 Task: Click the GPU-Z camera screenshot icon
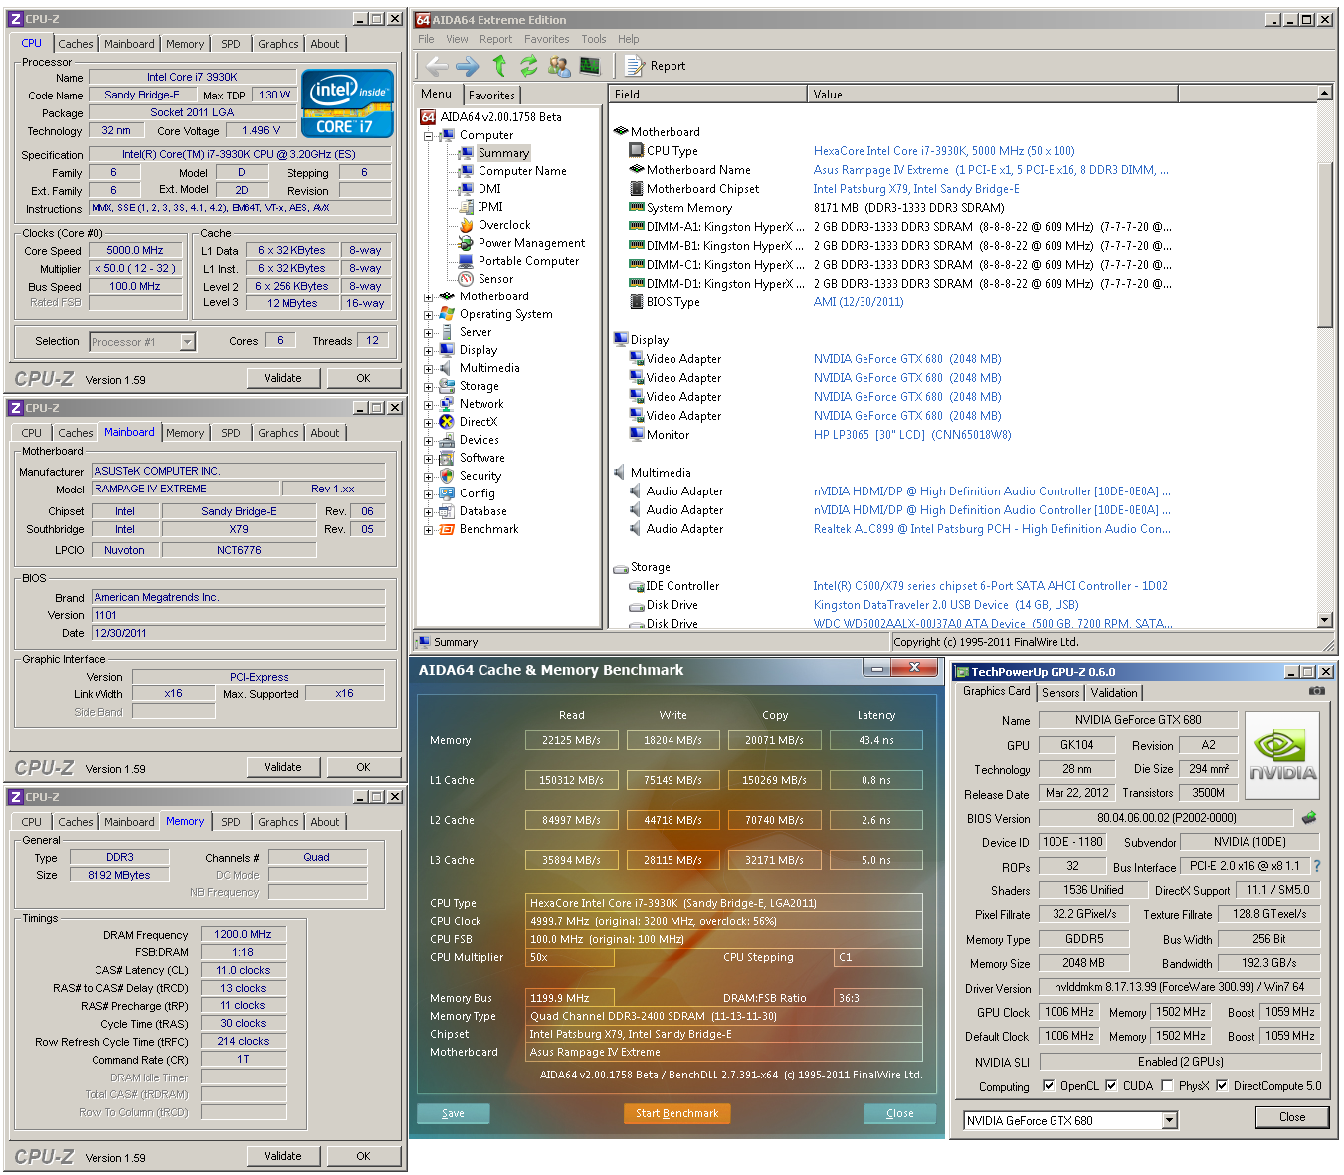click(x=1316, y=690)
